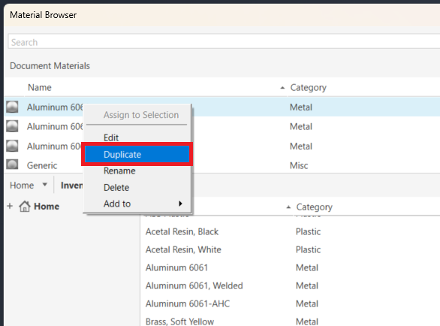The image size is (440, 326).
Task: Sort library list by Category header
Action: pos(314,207)
